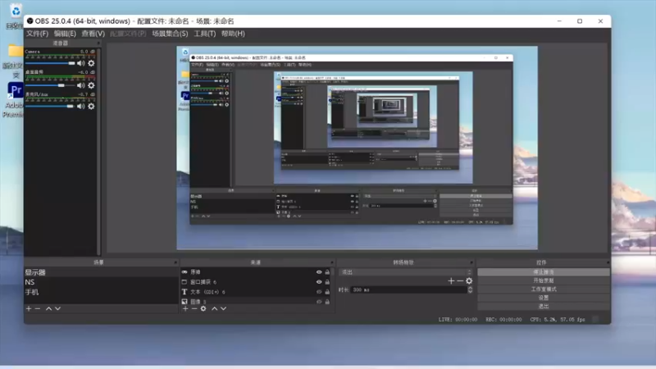The image size is (656, 369).
Task: Move selected source down arrow
Action: coord(223,309)
